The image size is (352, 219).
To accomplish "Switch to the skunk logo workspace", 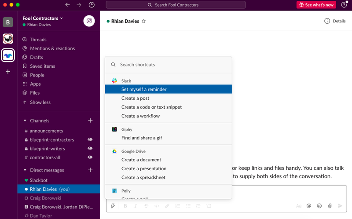I will 8,39.
